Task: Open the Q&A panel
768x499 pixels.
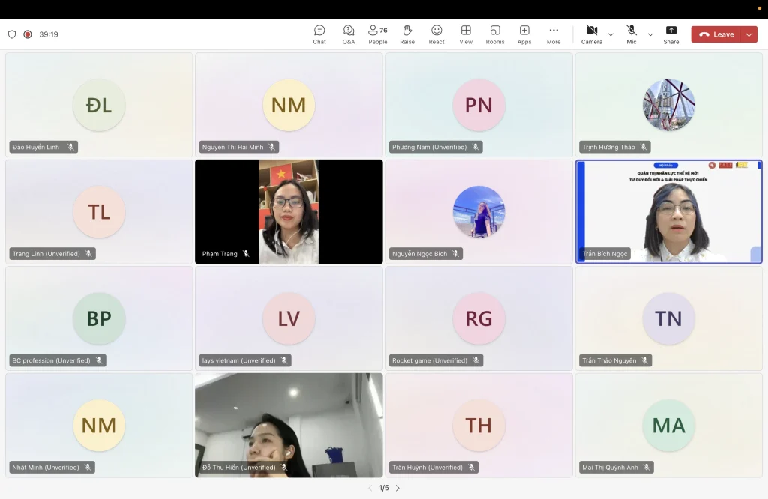Action: (x=349, y=34)
